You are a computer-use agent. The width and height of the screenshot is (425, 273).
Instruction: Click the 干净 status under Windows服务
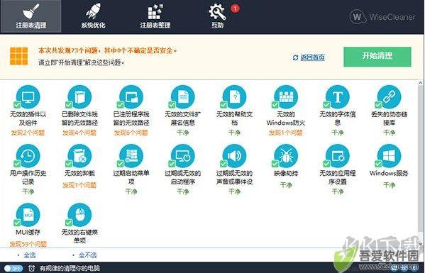390,185
